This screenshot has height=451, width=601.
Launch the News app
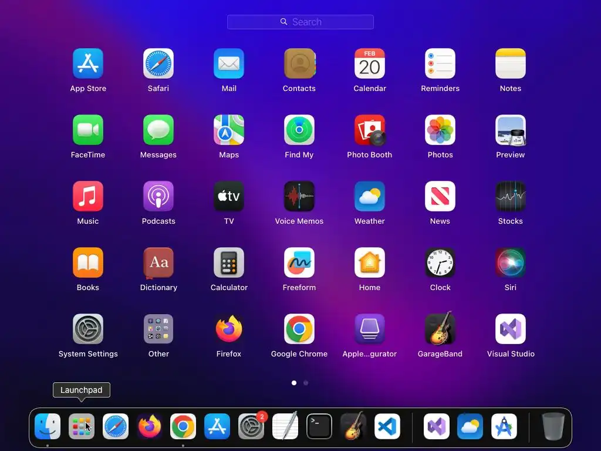coord(440,196)
